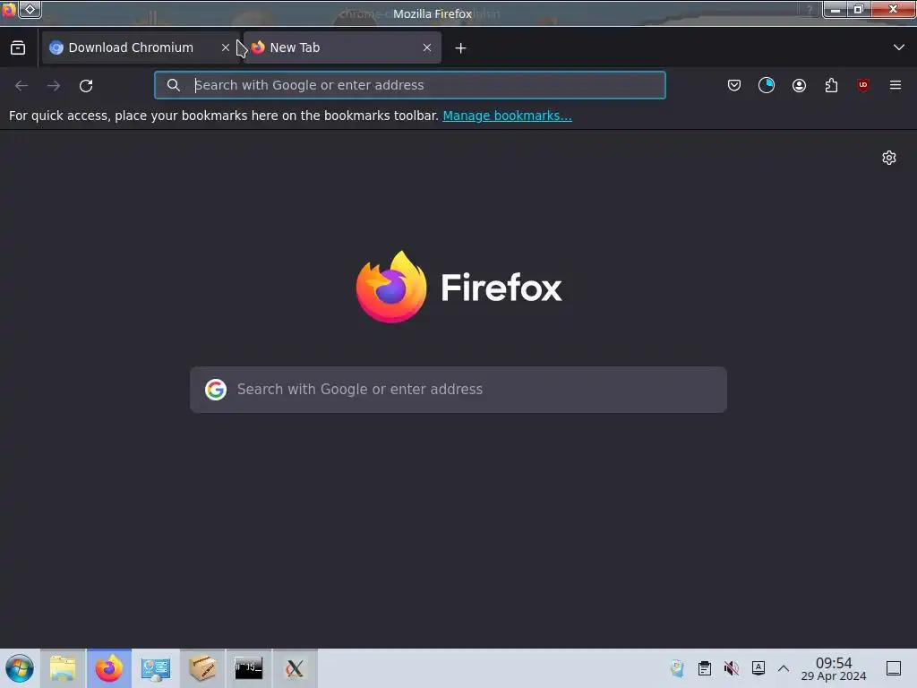Focus the center Search with Google field
Image resolution: width=917 pixels, height=688 pixels.
coord(458,390)
